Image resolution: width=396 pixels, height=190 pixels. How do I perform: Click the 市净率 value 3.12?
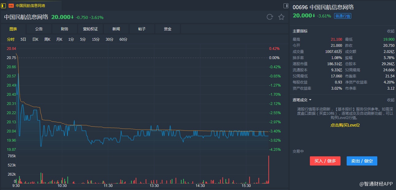pos(391,88)
